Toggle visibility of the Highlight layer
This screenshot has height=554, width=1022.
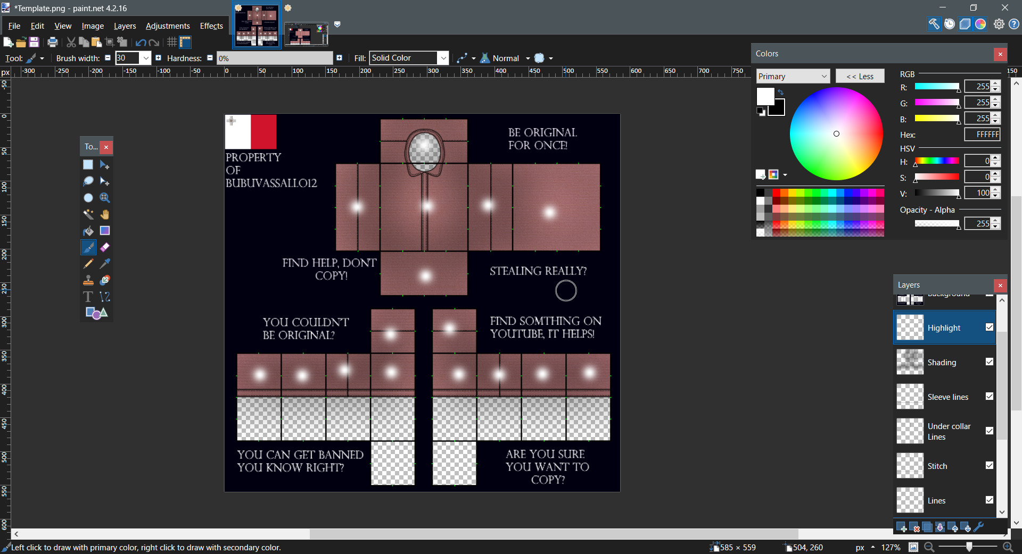point(990,328)
